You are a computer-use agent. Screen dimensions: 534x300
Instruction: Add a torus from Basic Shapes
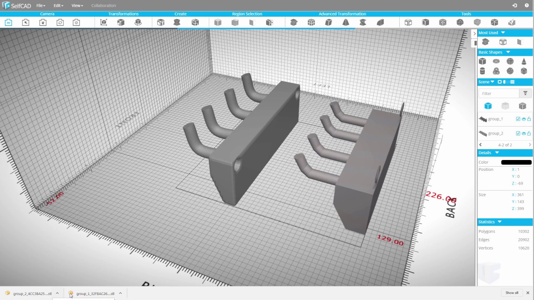click(496, 61)
